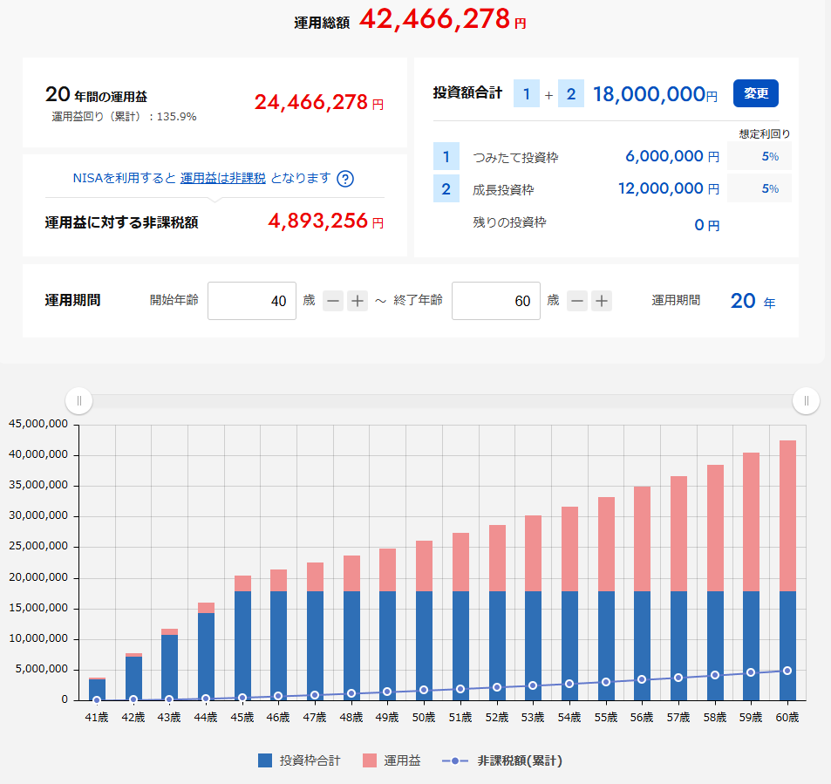Grab the right chart range slider handle
831x784 pixels.
click(806, 401)
